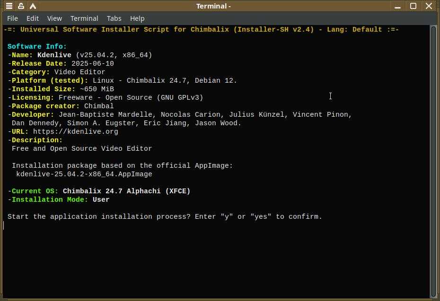Screen dimensions: 440x301
Task: Open the window menu hamburger icon
Action: (x=9, y=6)
